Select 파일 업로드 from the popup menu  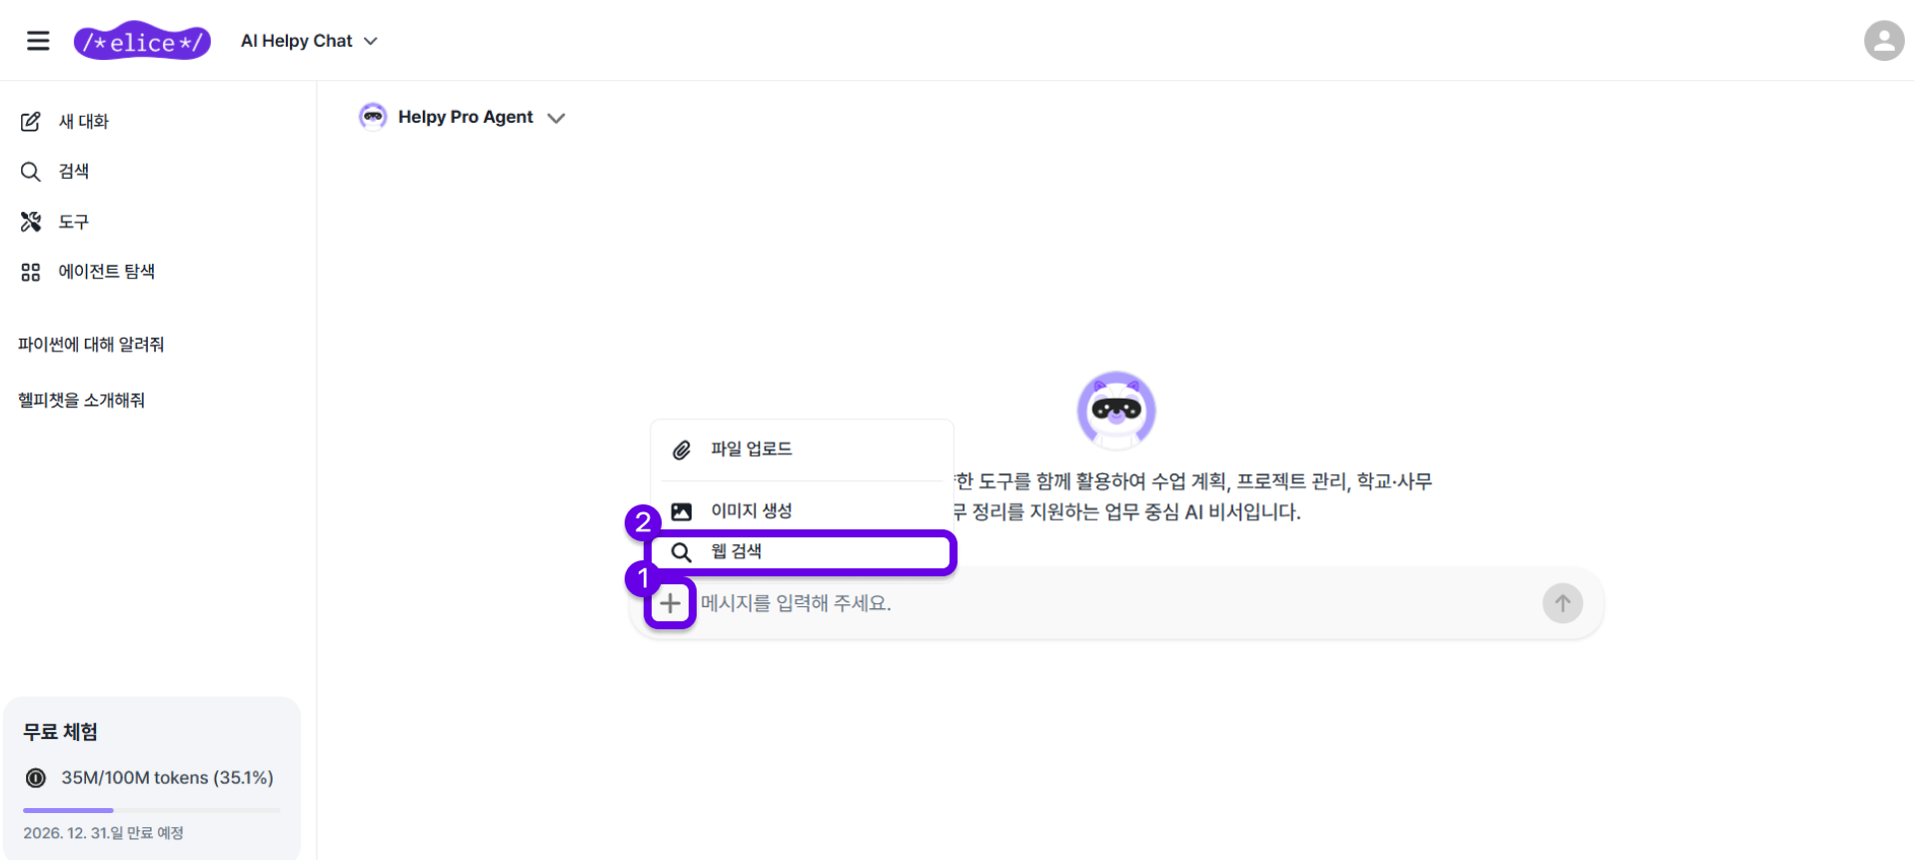(x=751, y=449)
